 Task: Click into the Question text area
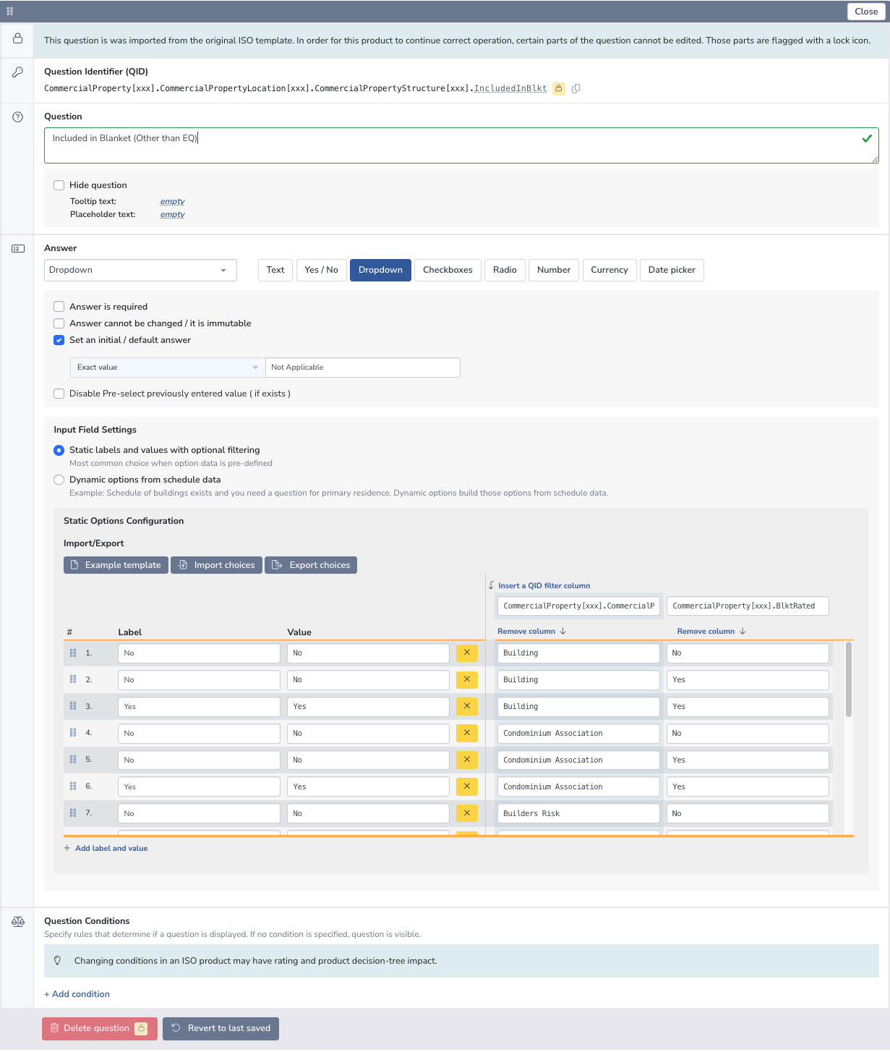click(x=461, y=145)
